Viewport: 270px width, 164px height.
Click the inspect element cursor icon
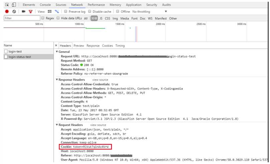[x=7, y=5]
